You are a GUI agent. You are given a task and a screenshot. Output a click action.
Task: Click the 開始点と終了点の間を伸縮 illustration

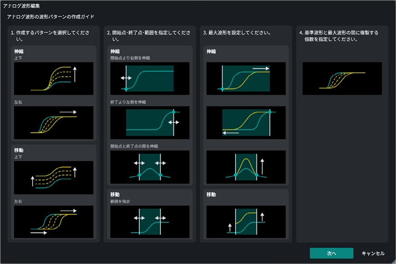click(x=150, y=167)
